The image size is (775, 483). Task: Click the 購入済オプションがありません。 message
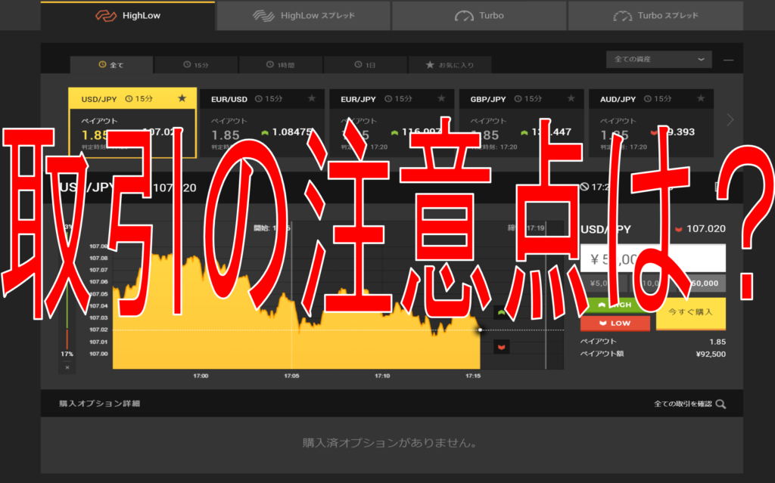coord(390,443)
